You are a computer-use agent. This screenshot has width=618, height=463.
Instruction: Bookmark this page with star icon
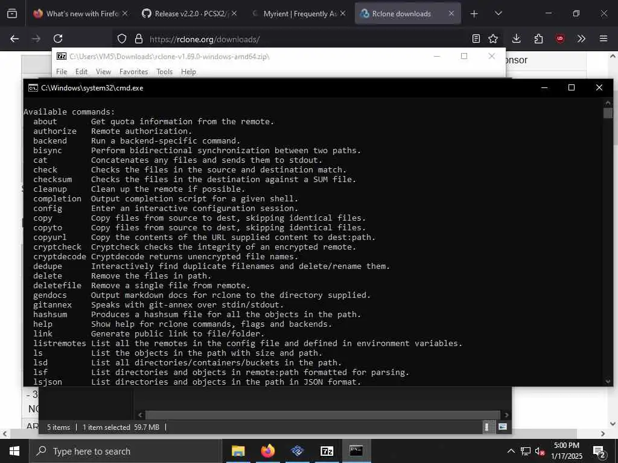(493, 39)
